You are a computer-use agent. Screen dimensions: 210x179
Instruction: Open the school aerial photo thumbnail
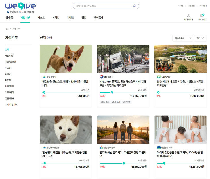(180, 59)
